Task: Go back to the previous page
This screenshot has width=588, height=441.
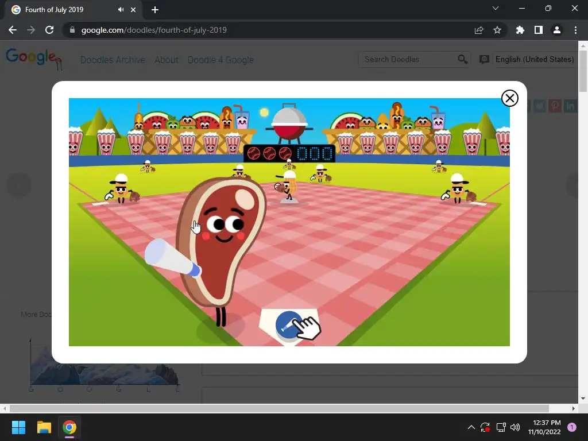Action: pyautogui.click(x=13, y=30)
